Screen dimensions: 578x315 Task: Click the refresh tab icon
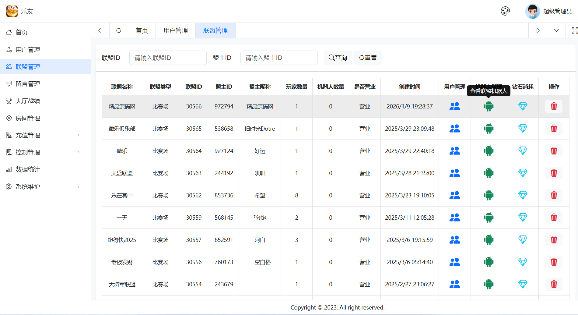click(x=119, y=30)
